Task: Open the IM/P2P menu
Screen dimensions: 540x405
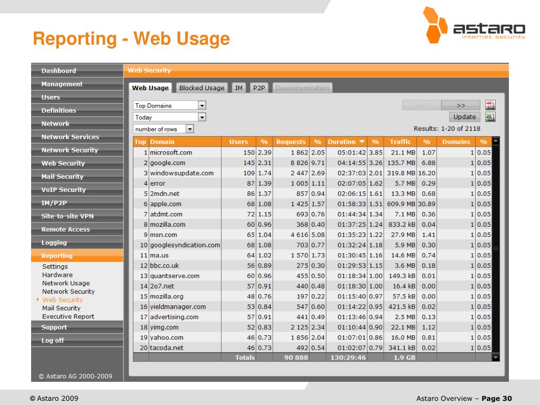Action: tap(77, 203)
